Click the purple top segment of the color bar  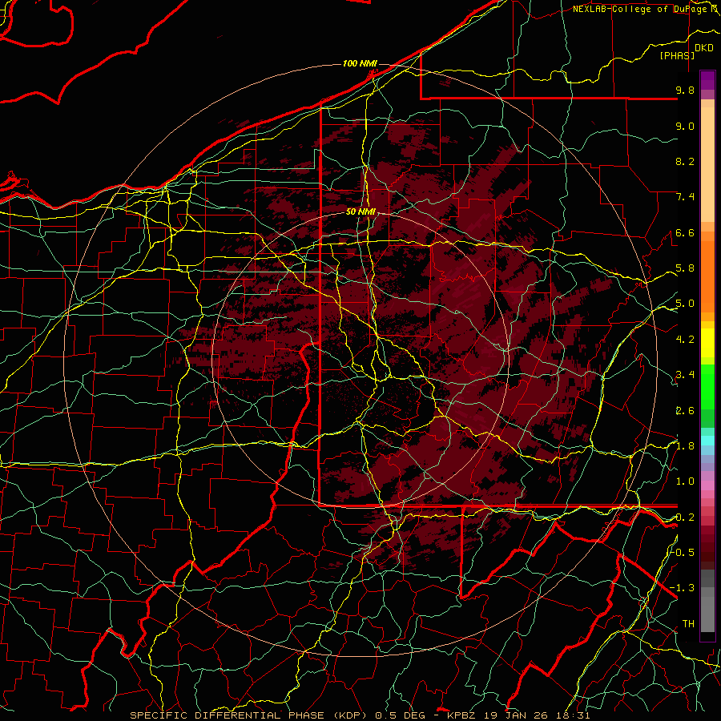tap(707, 80)
